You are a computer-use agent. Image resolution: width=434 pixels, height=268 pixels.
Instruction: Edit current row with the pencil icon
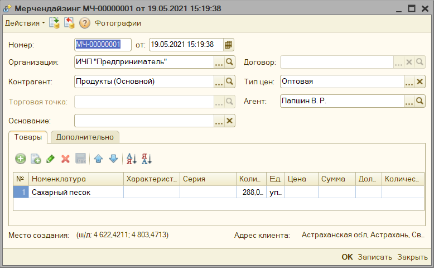pos(51,159)
